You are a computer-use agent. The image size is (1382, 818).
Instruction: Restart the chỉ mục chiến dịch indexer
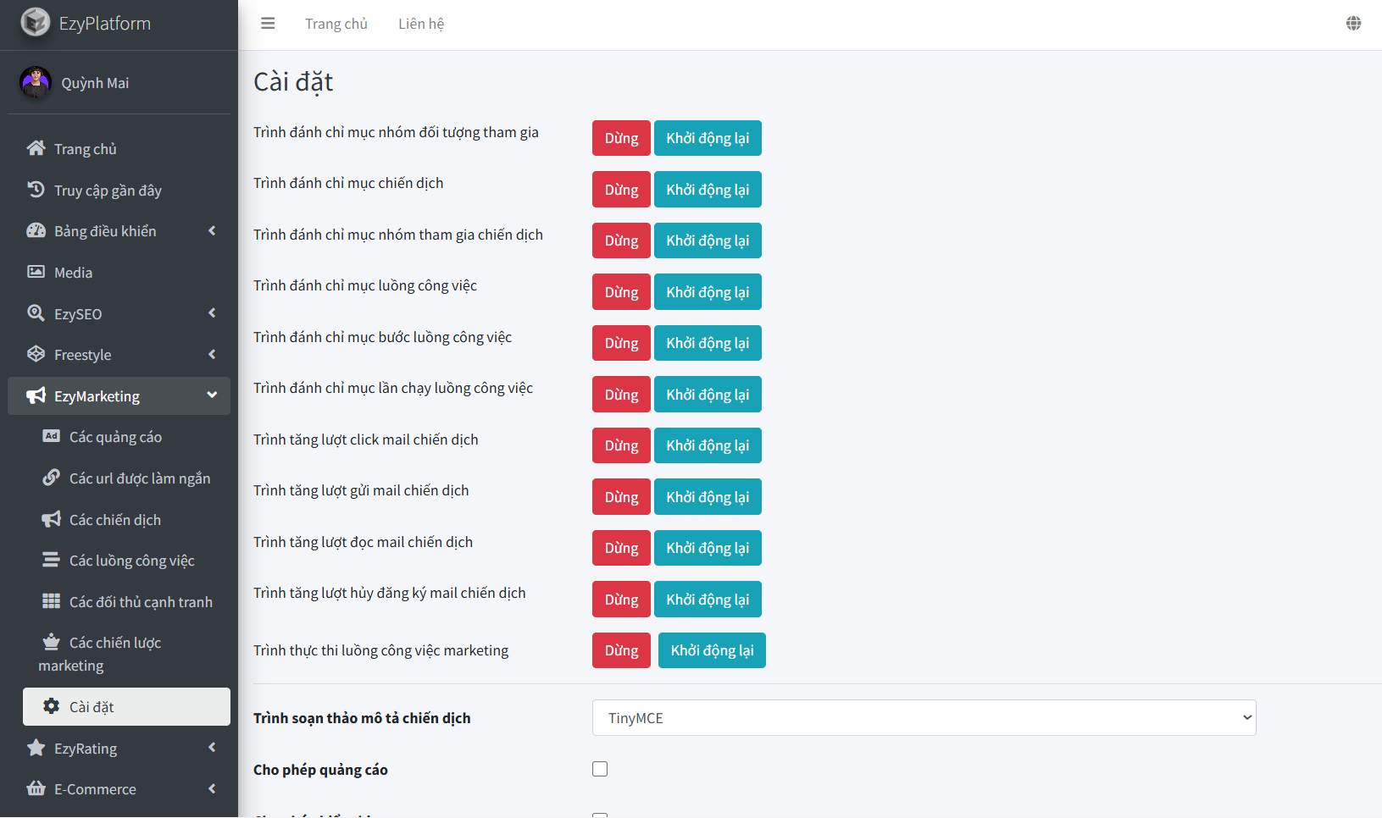[708, 190]
